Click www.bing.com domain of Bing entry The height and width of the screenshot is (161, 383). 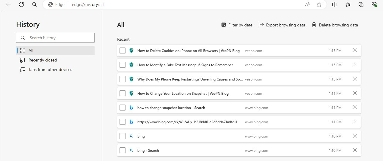click(x=257, y=136)
